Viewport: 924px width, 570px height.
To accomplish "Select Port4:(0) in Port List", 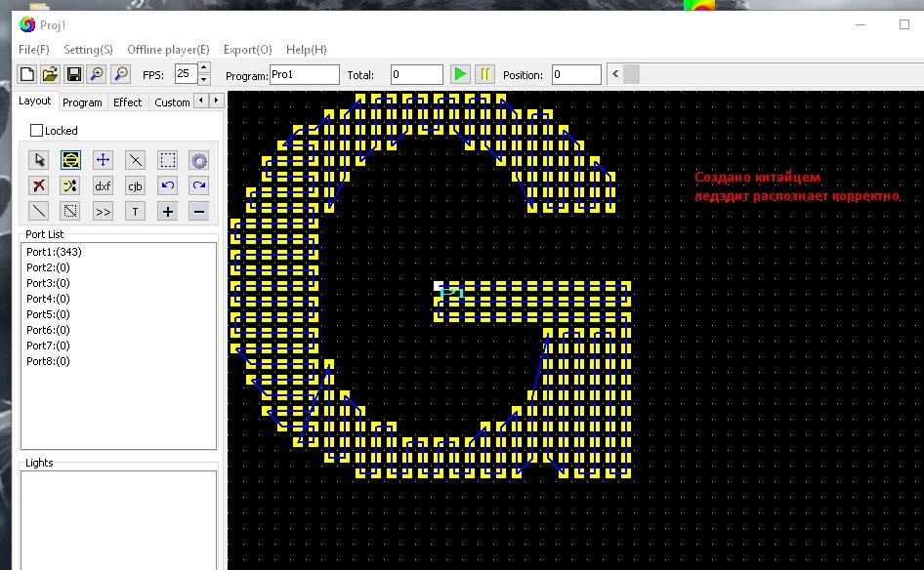I will point(48,299).
